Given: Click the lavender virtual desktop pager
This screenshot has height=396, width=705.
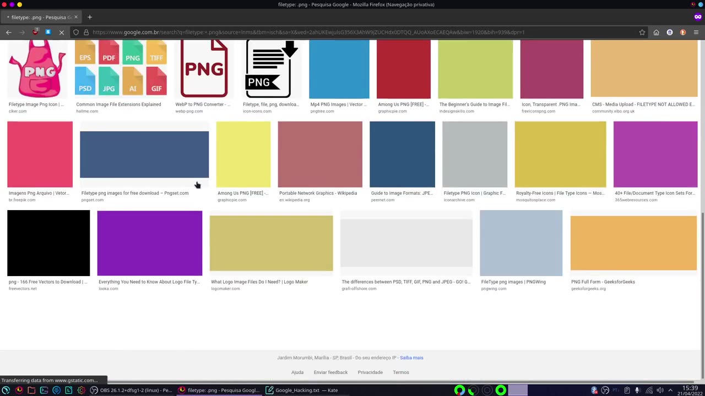Looking at the screenshot, I should click(518, 391).
